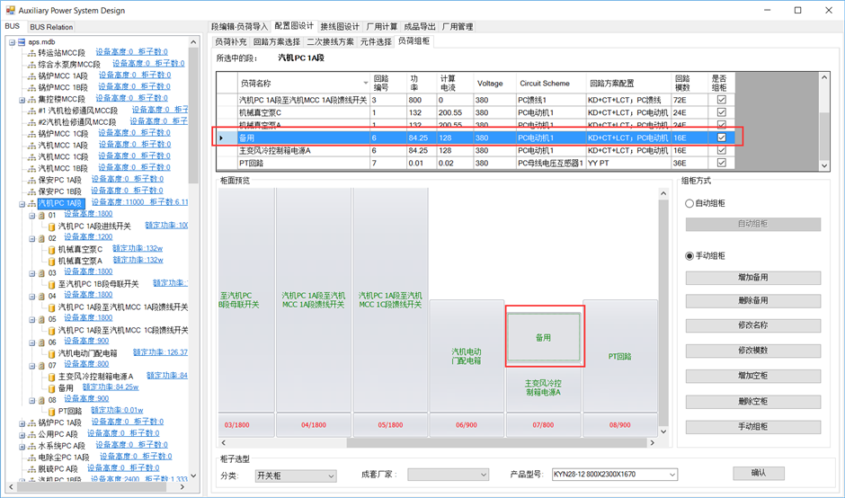Click the BUS tree vertical scrollbar thumb

(x=193, y=115)
